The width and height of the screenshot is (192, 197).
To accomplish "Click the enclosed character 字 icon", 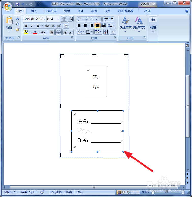I will (58, 32).
